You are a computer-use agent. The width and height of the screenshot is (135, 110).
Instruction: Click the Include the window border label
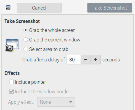(43, 92)
